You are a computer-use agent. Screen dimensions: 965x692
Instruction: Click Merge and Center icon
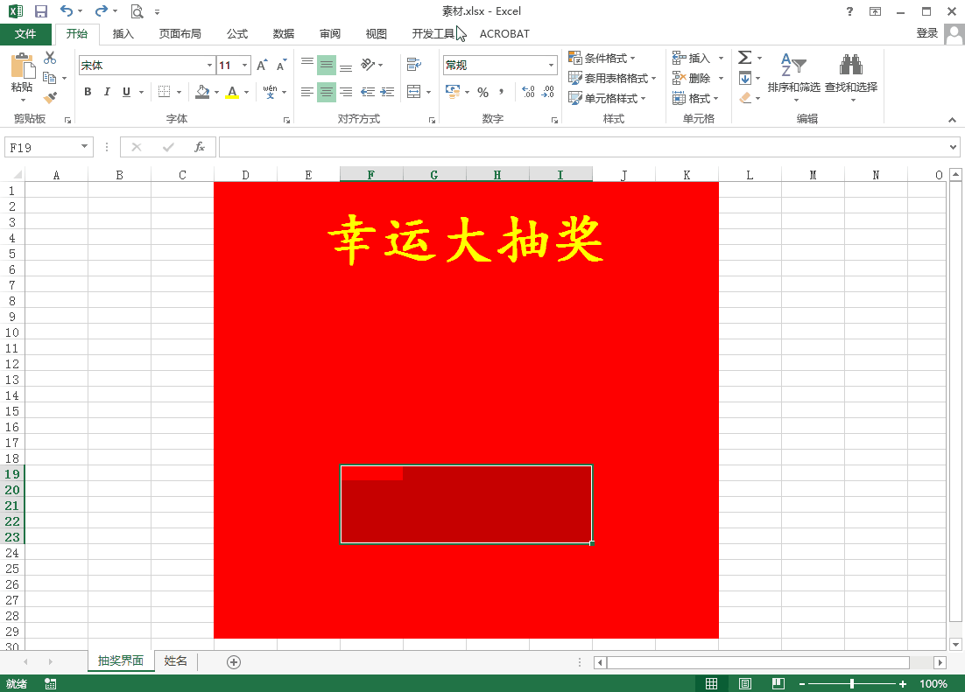[414, 92]
